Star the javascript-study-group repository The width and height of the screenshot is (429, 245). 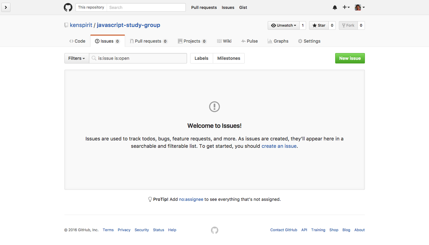319,25
